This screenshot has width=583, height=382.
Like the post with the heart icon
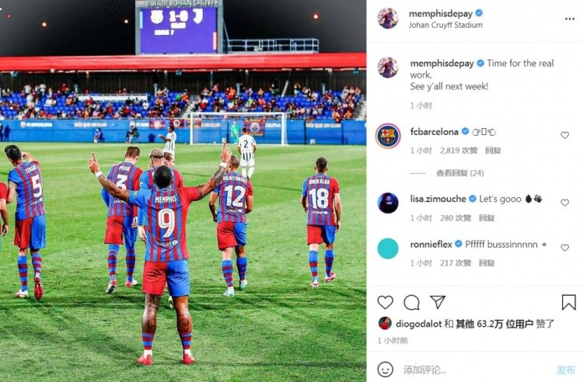click(x=386, y=303)
